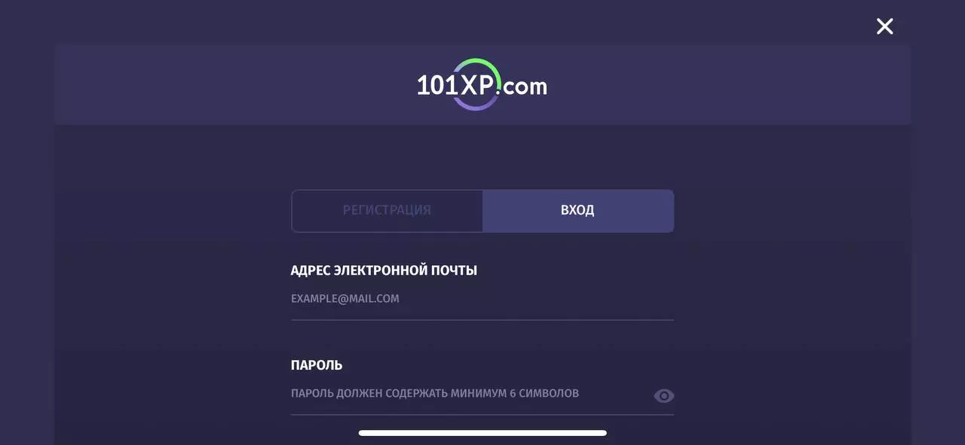Tap the ".com" part of the logo
Image resolution: width=965 pixels, height=445 pixels.
coord(524,87)
